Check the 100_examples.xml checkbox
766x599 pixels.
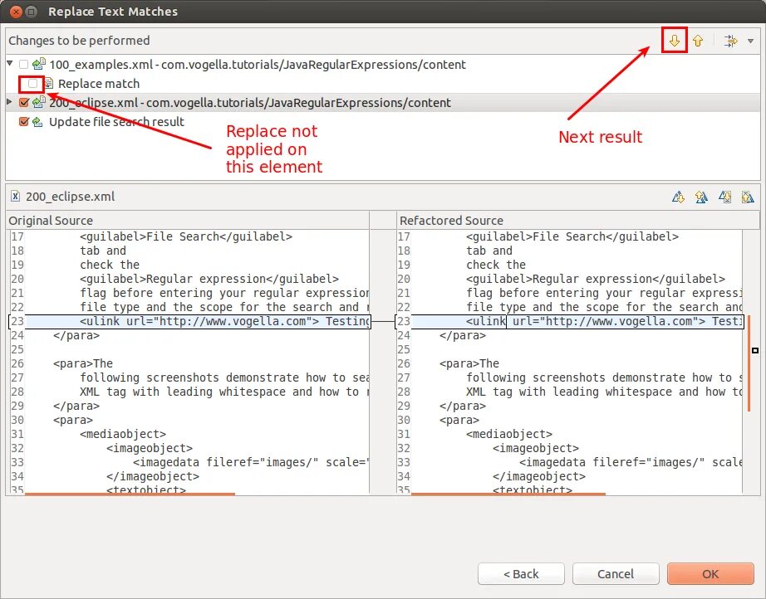pos(23,65)
